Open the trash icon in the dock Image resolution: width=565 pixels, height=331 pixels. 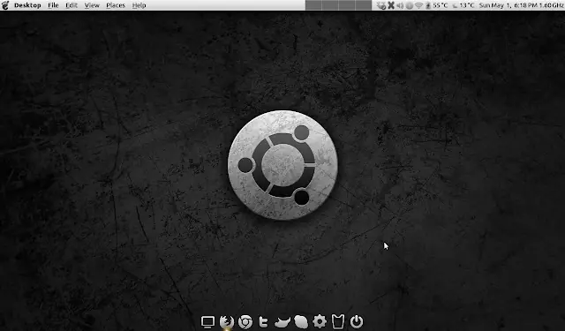338,321
